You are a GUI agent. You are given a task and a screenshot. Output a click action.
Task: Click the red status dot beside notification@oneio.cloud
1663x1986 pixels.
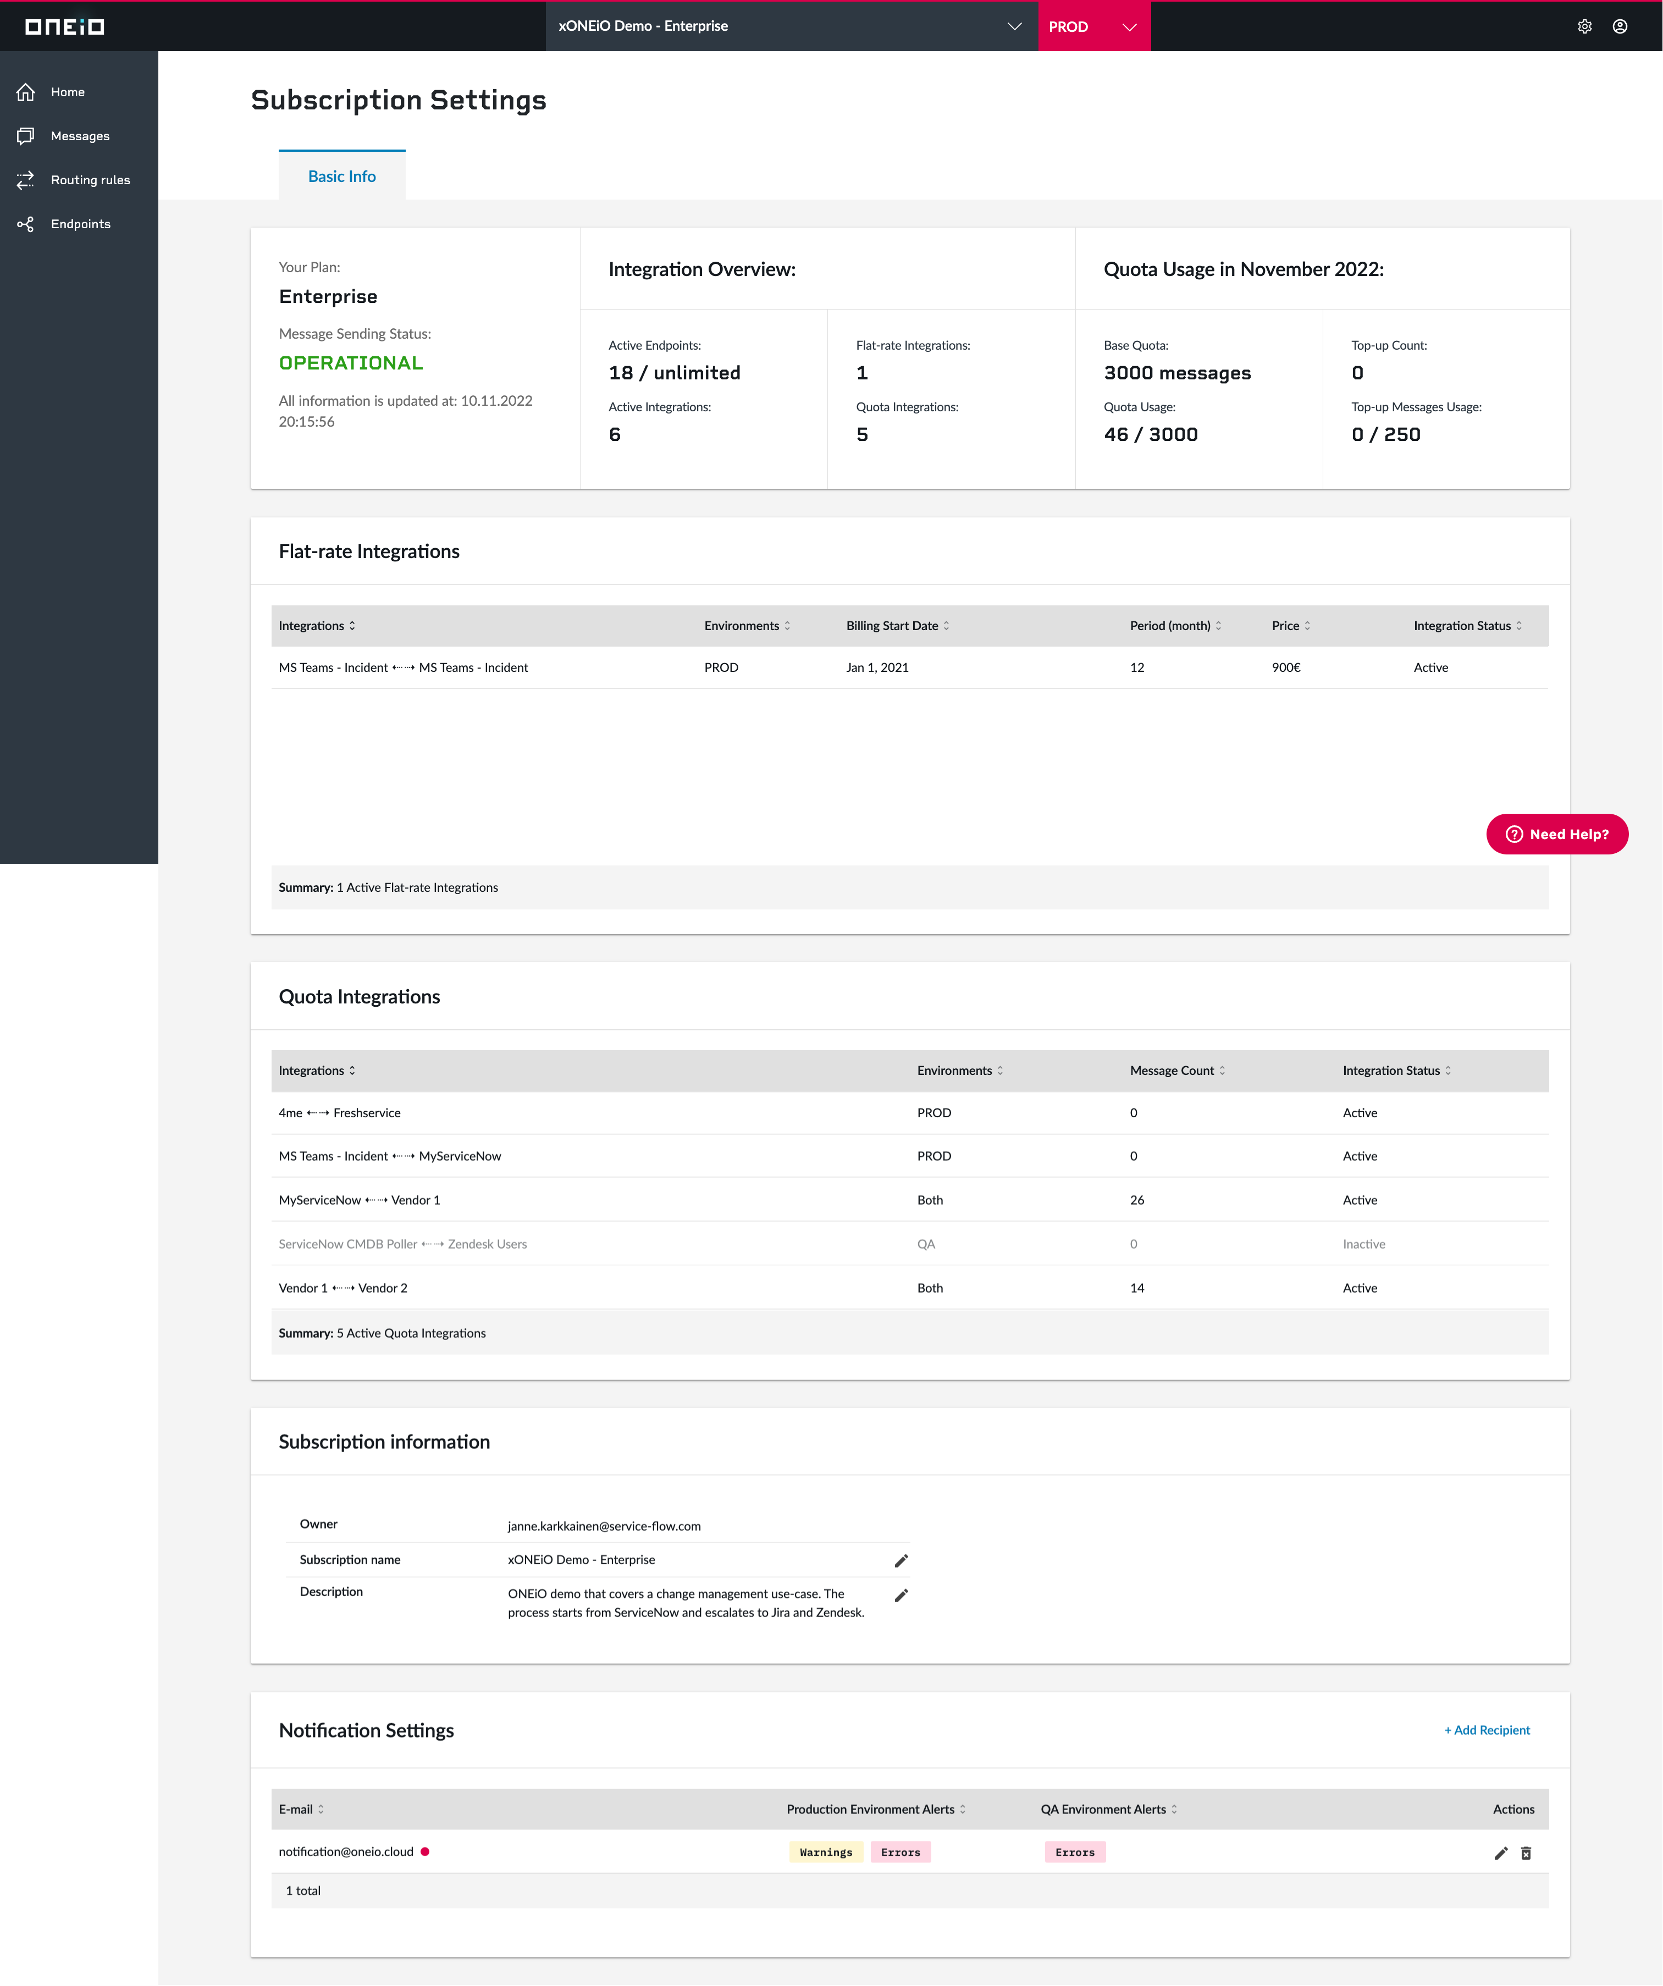426,1852
